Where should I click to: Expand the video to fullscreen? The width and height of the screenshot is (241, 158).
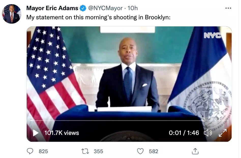coord(223,133)
